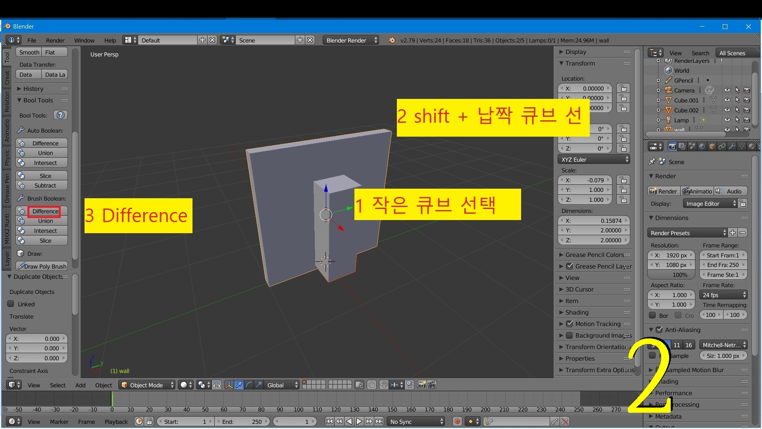Select the scale manipulator icon
The height and width of the screenshot is (429, 762).
[259, 385]
